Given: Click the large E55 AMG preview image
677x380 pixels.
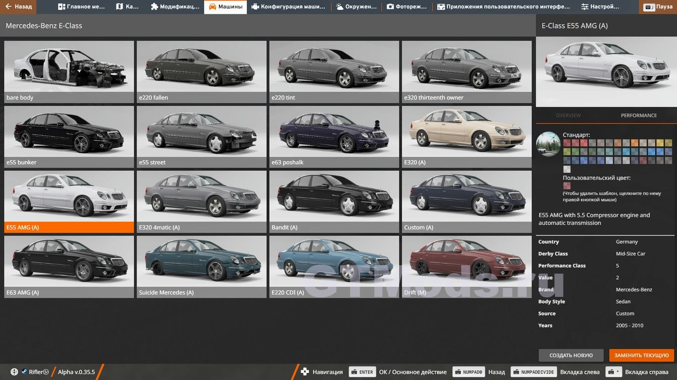Looking at the screenshot, I should [606, 71].
